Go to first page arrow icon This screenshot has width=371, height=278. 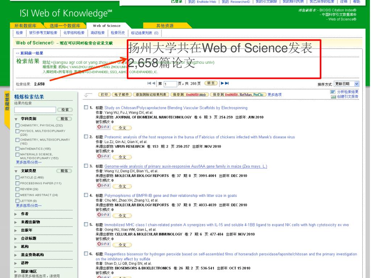(149, 83)
